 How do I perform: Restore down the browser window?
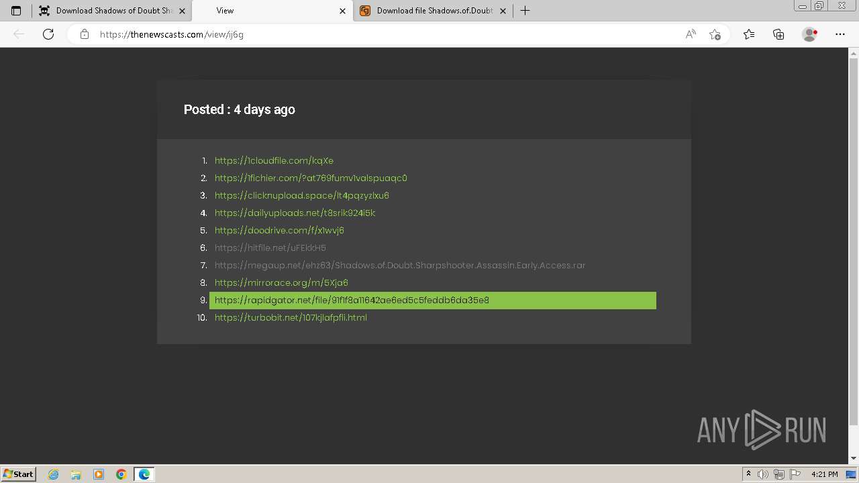click(819, 6)
